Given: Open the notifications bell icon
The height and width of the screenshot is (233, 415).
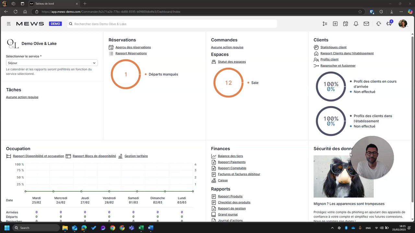Looking at the screenshot, I should pos(356,24).
